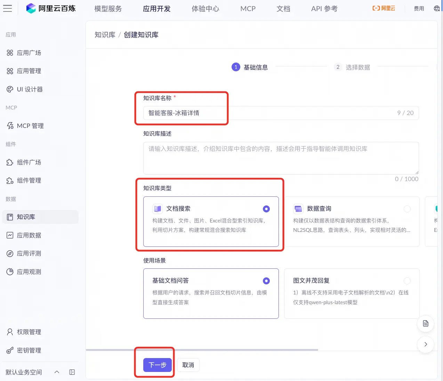Select the 数据查询 radio button
This screenshot has width=443, height=381.
point(407,209)
